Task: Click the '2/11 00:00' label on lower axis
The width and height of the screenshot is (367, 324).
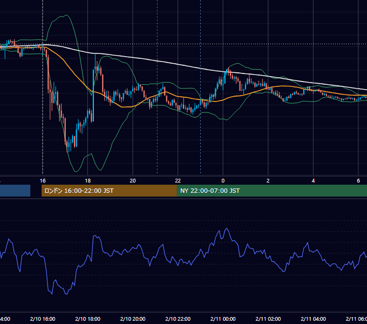Action: (x=223, y=319)
